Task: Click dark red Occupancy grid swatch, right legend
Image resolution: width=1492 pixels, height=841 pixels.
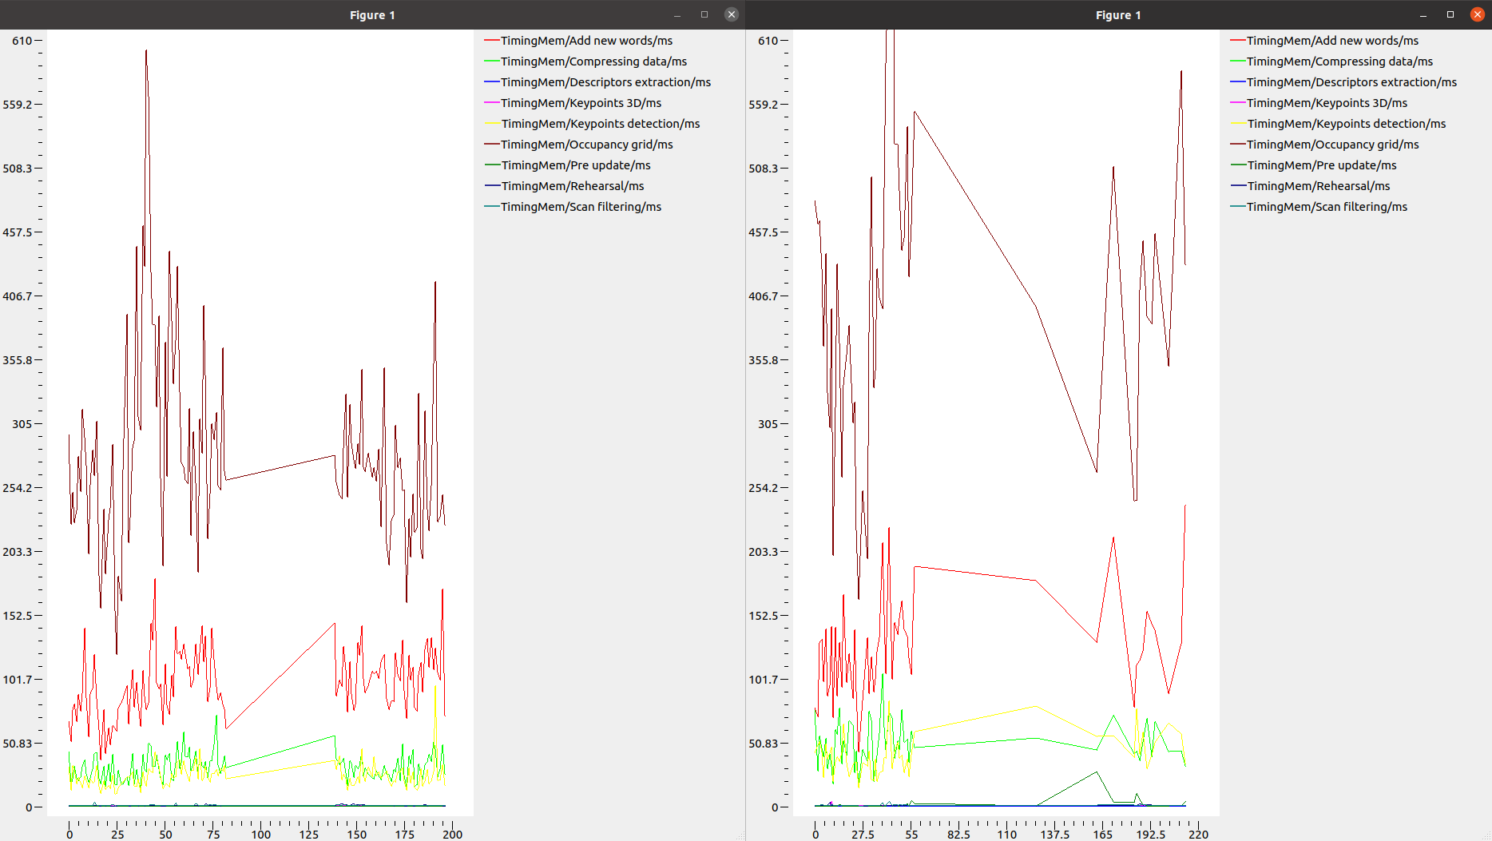Action: click(1237, 145)
